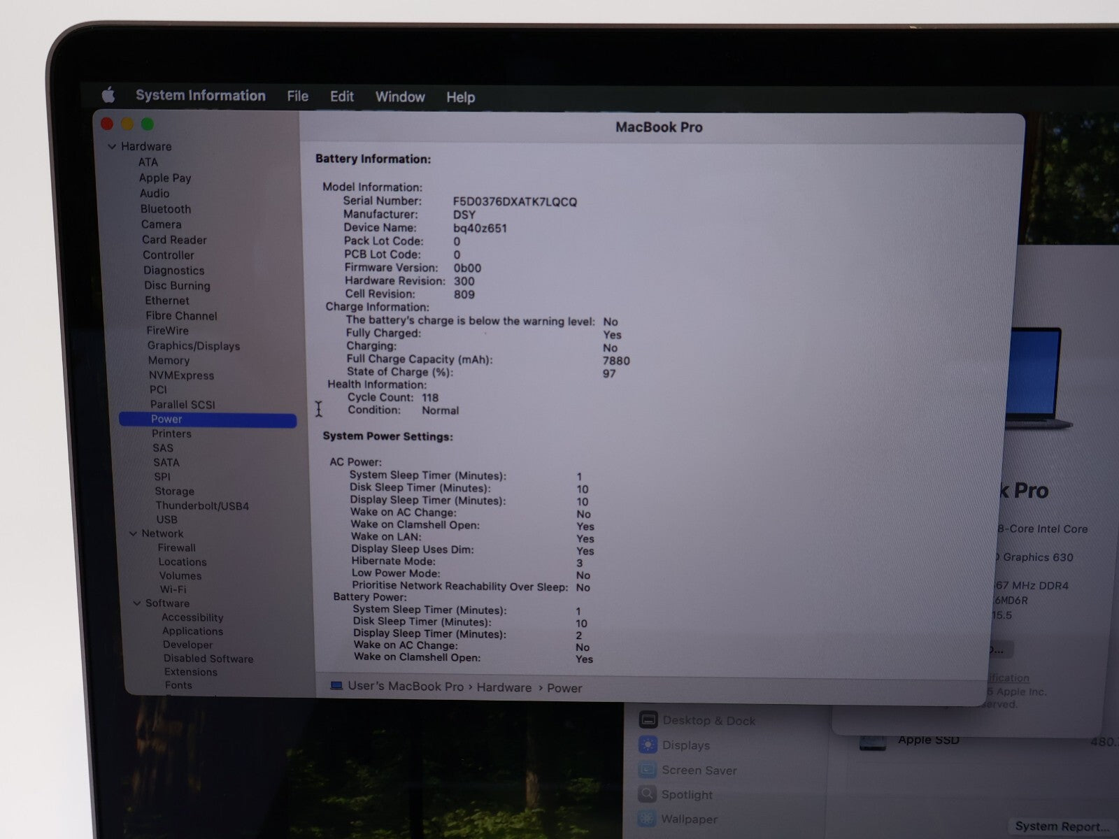1119x839 pixels.
Task: Select SAS in the sidebar
Action: (x=163, y=448)
